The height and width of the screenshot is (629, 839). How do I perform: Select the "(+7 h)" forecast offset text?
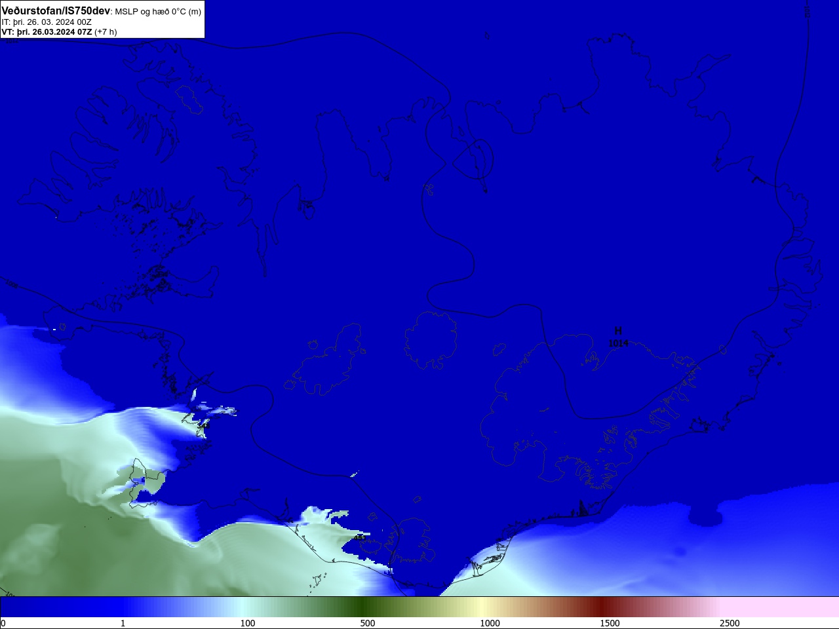pos(106,31)
